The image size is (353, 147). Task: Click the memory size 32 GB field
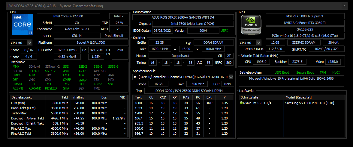click(x=160, y=43)
